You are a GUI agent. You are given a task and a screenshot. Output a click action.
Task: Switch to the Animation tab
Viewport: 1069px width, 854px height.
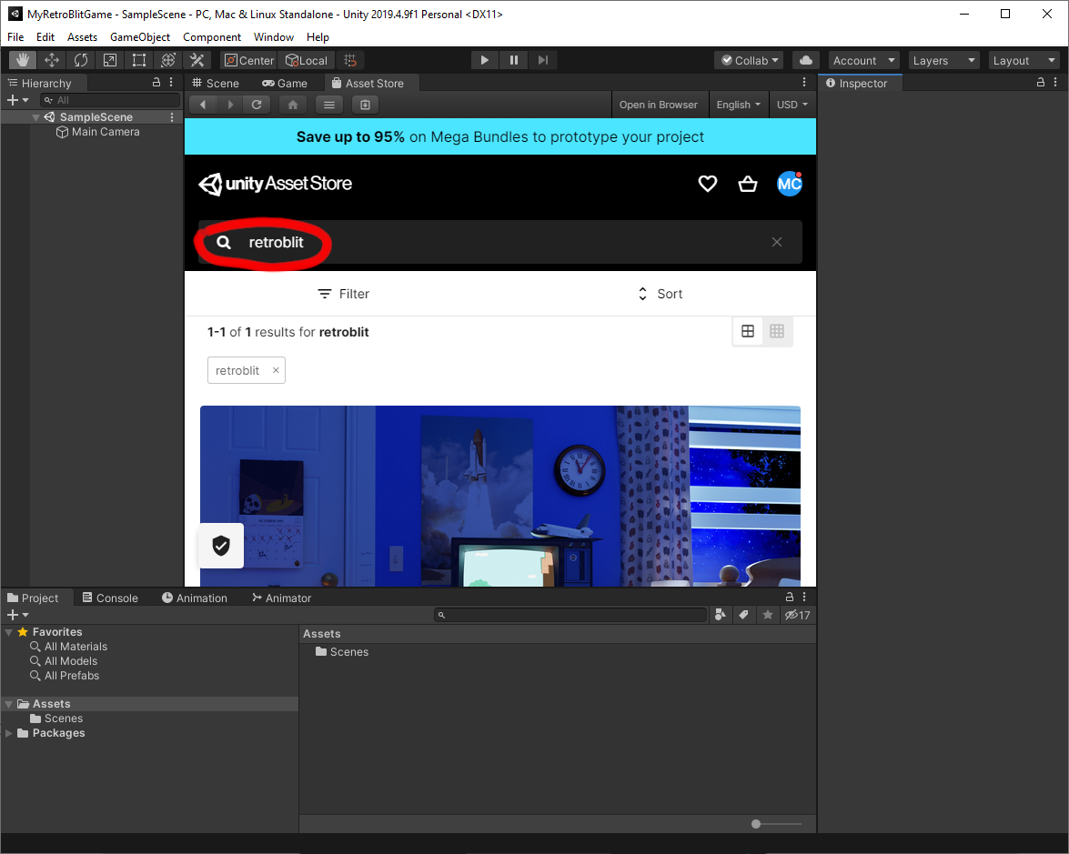(x=195, y=598)
